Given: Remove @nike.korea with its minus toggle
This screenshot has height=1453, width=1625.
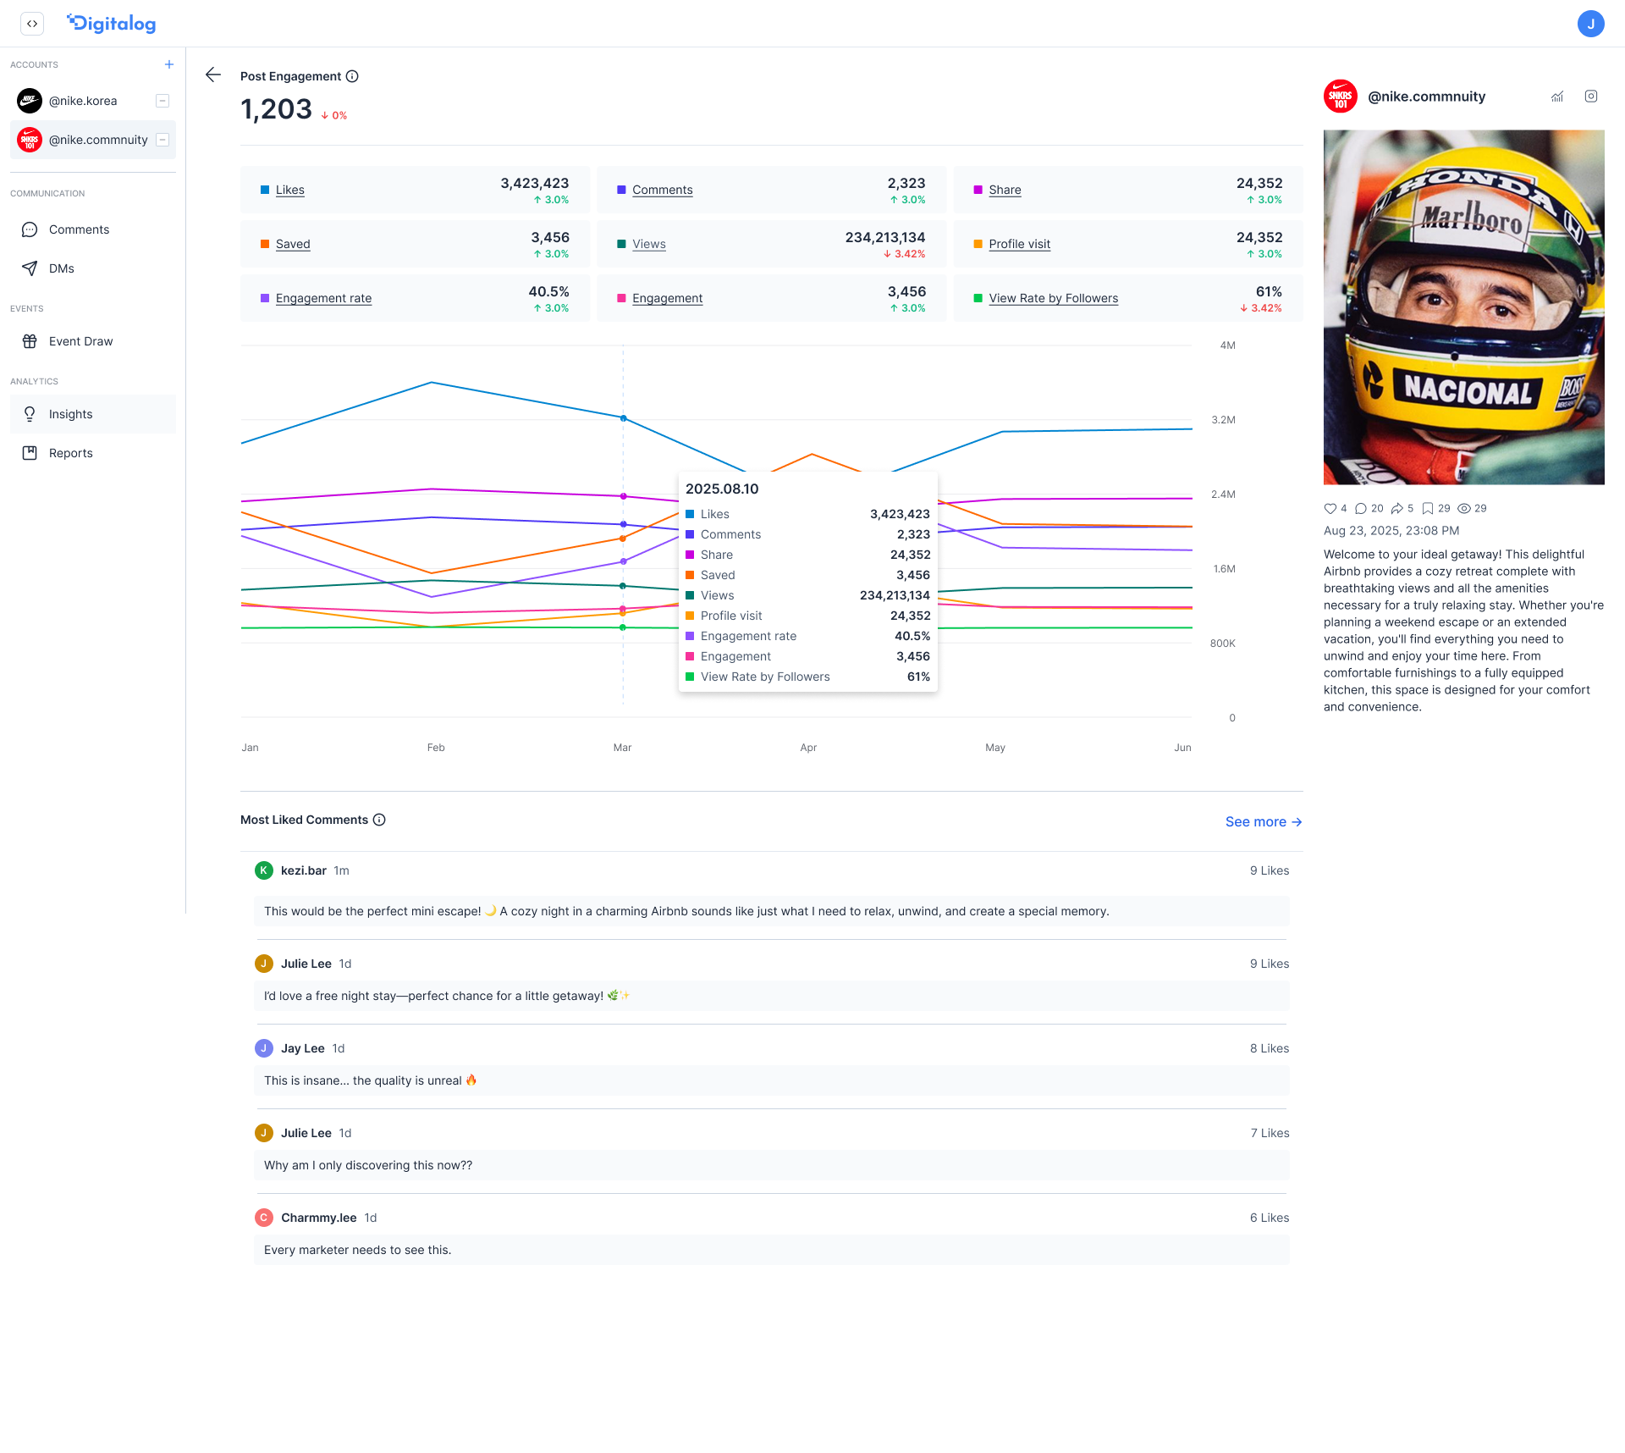Looking at the screenshot, I should (162, 100).
